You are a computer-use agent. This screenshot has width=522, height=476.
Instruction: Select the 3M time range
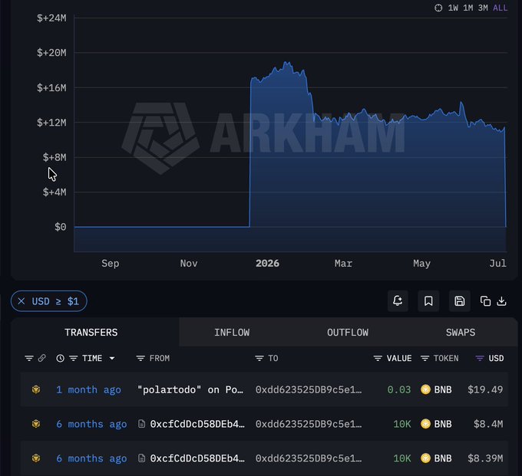pos(483,8)
